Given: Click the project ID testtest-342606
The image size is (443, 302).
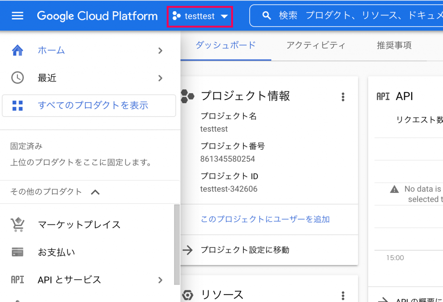Looking at the screenshot, I should click(x=229, y=189).
